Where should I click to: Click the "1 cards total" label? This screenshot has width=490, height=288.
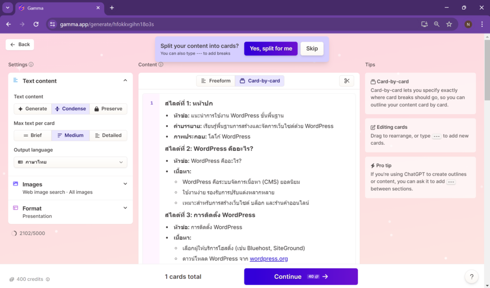tap(183, 276)
